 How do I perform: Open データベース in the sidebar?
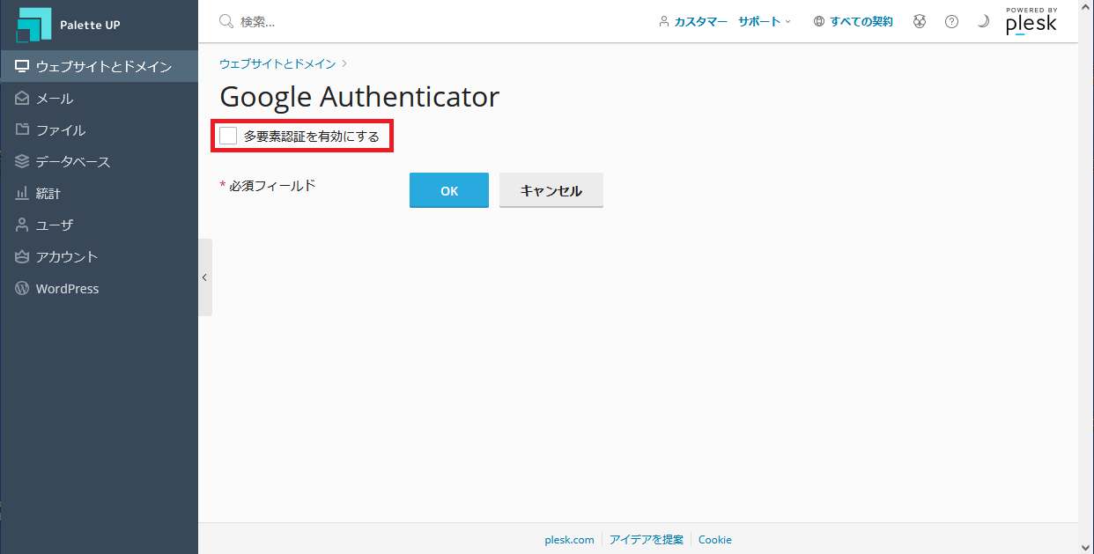tap(99, 162)
